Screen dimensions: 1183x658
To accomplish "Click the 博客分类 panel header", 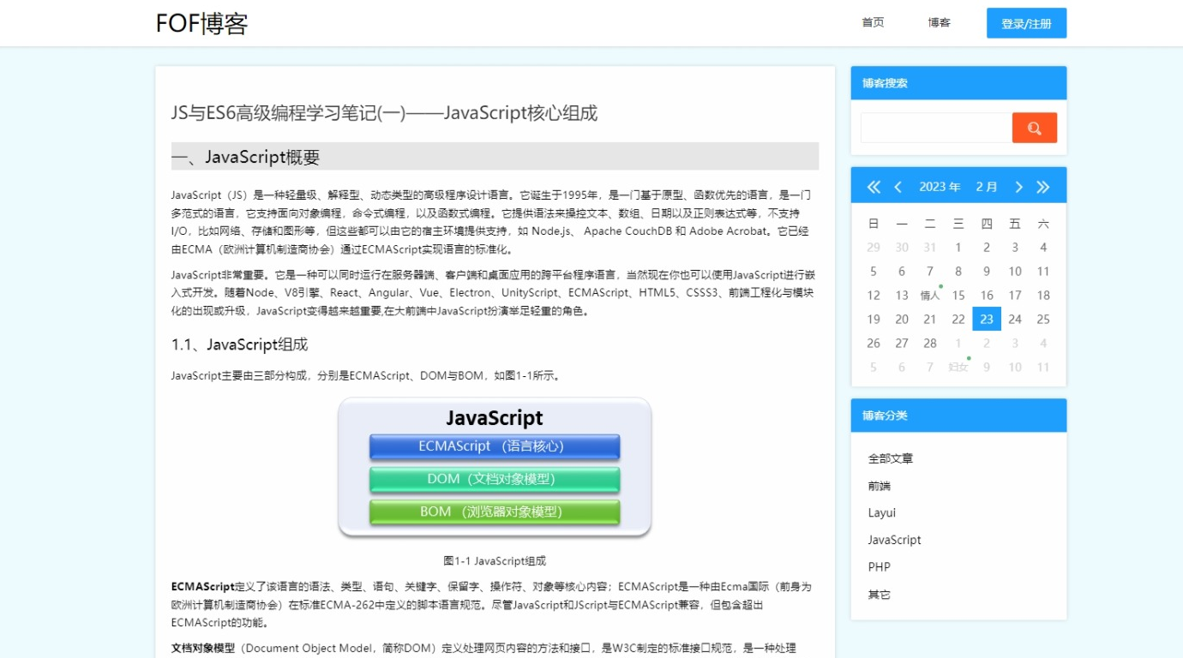I will tap(958, 416).
